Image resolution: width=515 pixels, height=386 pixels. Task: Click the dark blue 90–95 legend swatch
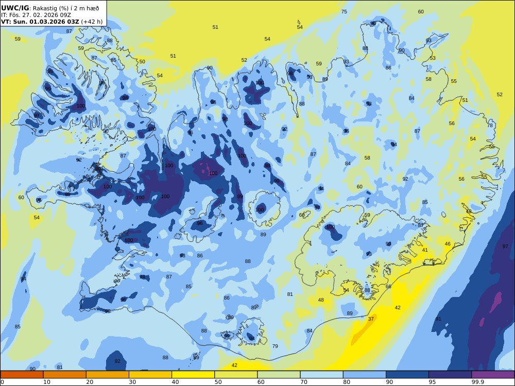(407, 375)
